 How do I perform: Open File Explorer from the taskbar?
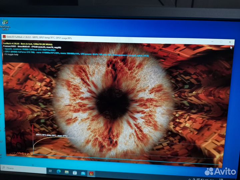point(67,172)
